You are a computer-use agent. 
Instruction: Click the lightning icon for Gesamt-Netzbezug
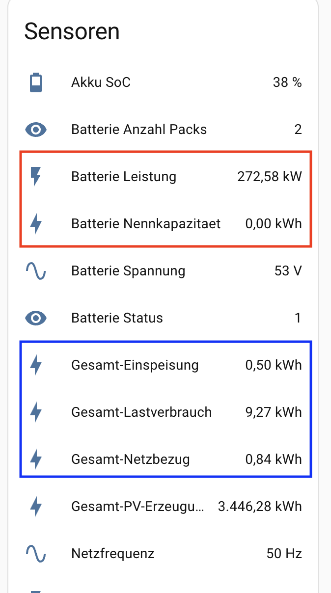(x=36, y=459)
